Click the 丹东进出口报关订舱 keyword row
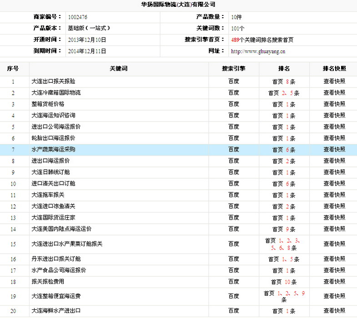Image resolution: width=357 pixels, height=318 pixels. 56,259
